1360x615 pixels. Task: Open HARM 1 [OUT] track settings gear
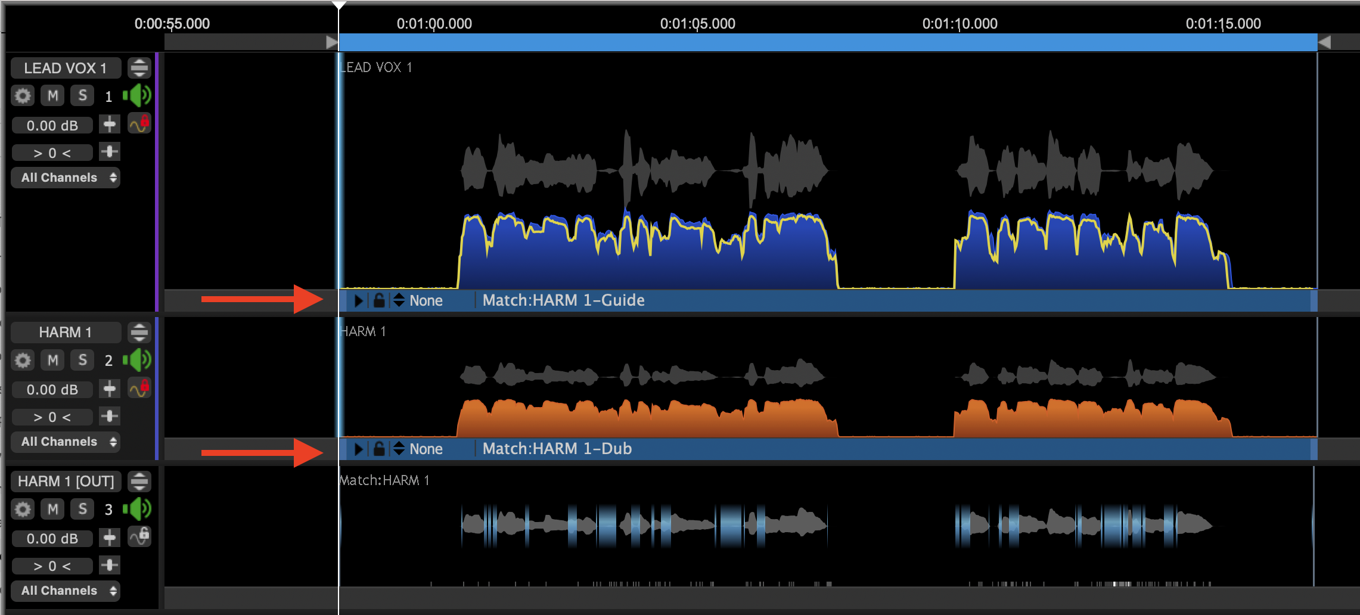pos(23,509)
